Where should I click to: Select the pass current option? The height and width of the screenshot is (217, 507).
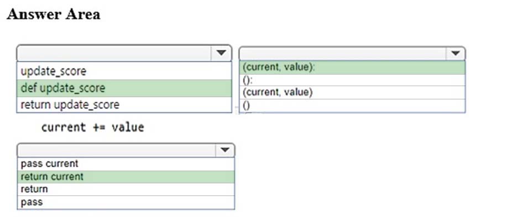coord(126,164)
